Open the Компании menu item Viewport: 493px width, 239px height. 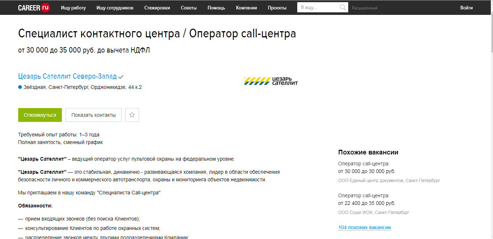pyautogui.click(x=246, y=7)
